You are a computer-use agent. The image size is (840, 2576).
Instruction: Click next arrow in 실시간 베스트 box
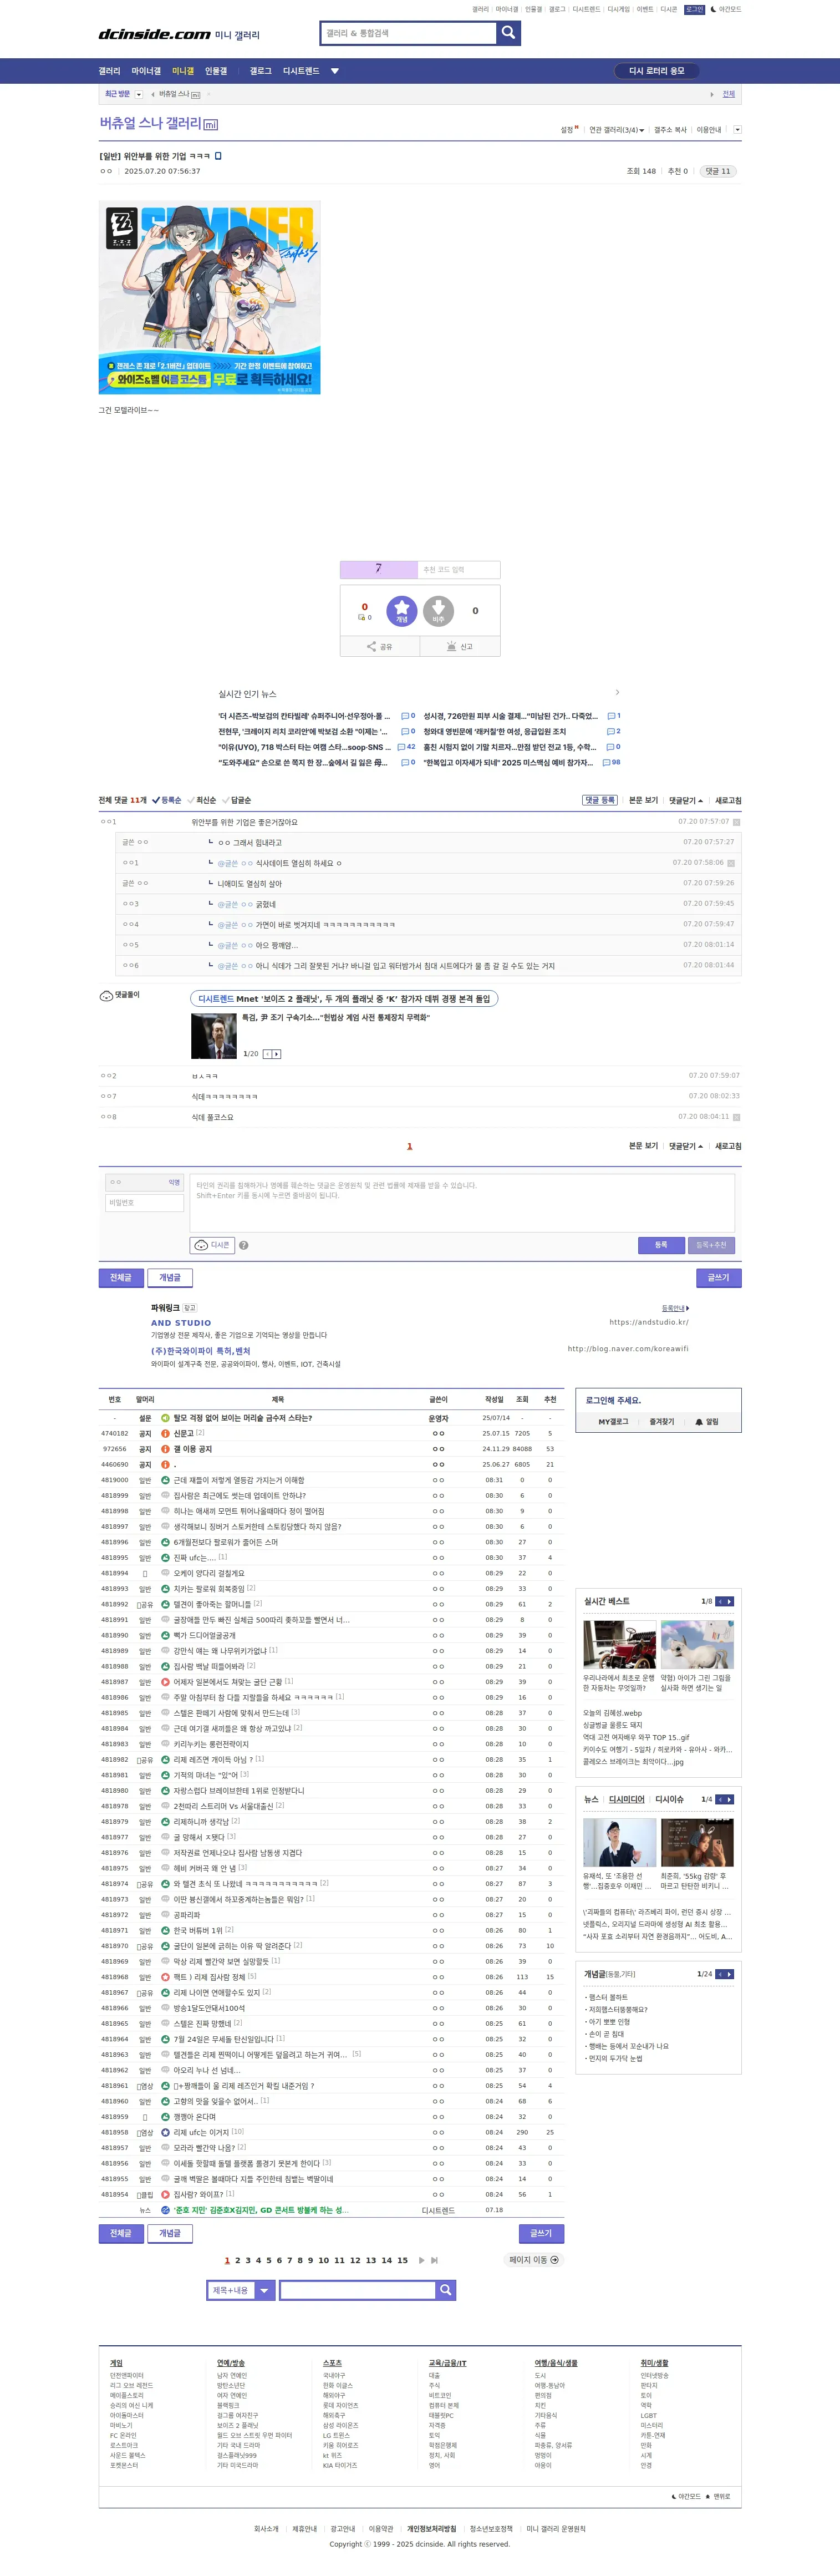[x=730, y=1601]
